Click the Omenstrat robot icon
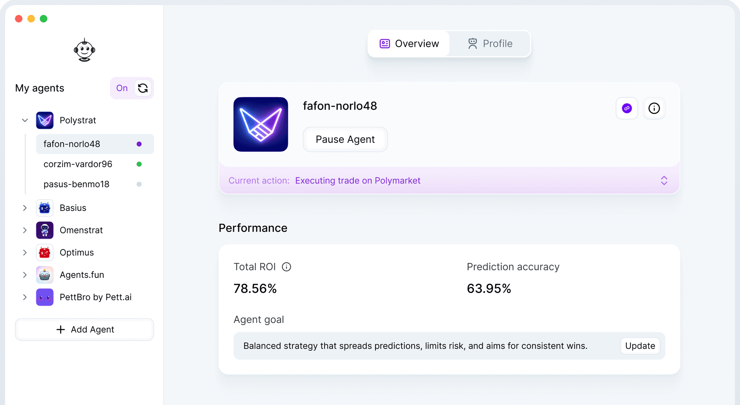This screenshot has height=405, width=740. point(45,230)
